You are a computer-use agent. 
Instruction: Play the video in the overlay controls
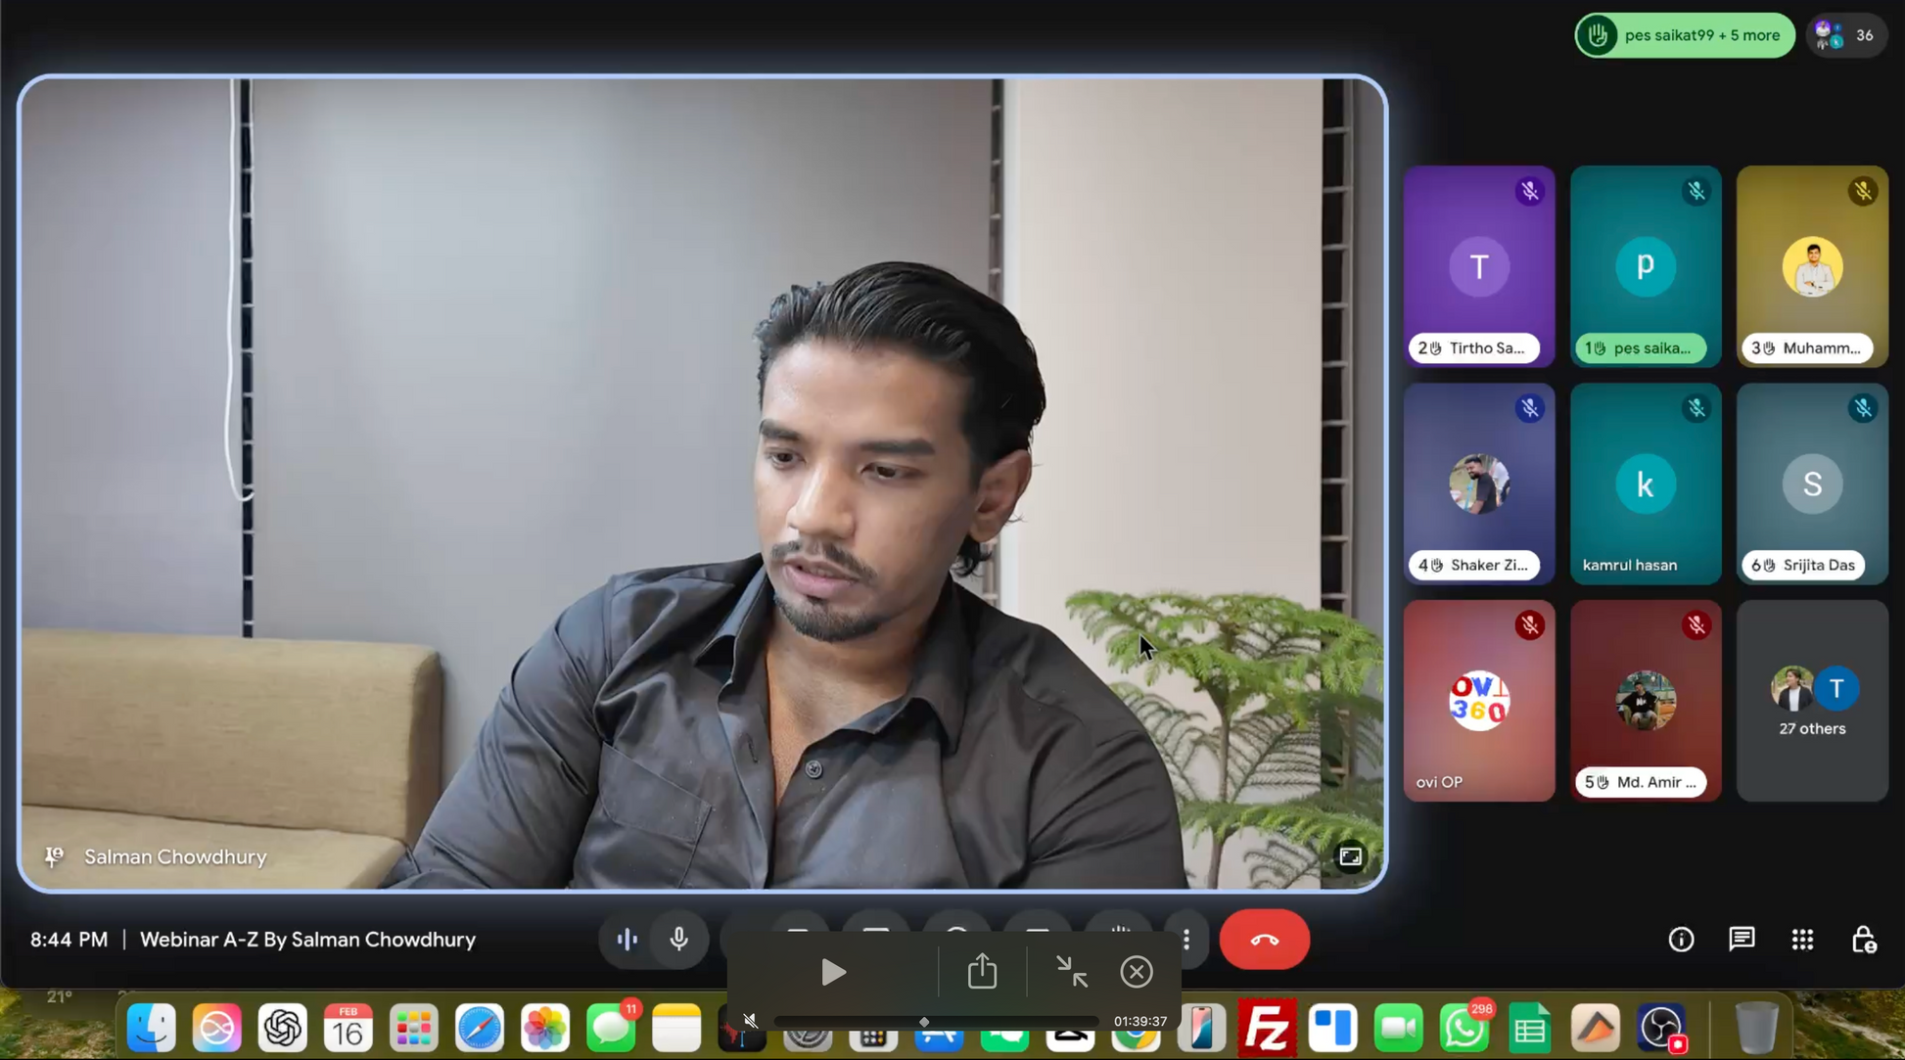click(833, 972)
